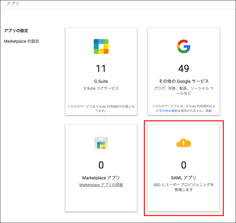
Task: Click the Marketplace shopping bag icon
Action: pyautogui.click(x=101, y=143)
